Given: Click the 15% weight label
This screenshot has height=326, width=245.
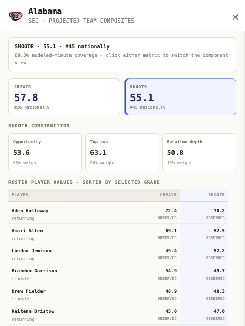Looking at the screenshot, I should tap(180, 163).
